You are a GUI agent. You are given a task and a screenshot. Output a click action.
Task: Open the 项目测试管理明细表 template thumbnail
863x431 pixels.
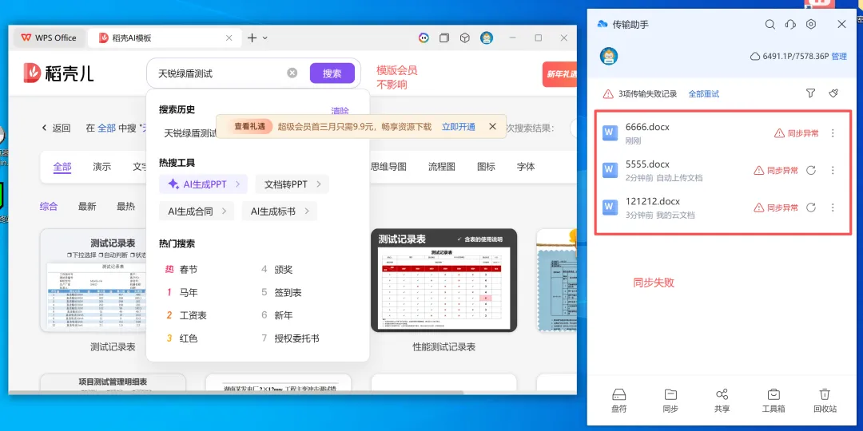pos(113,384)
